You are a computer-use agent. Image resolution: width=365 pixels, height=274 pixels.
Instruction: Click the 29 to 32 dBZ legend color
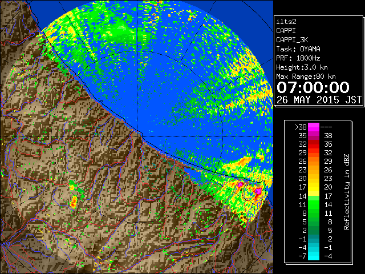(314, 153)
